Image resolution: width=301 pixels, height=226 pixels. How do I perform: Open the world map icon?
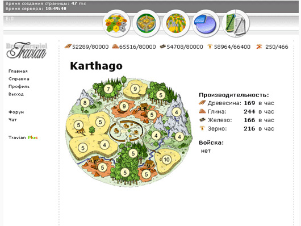(176, 24)
